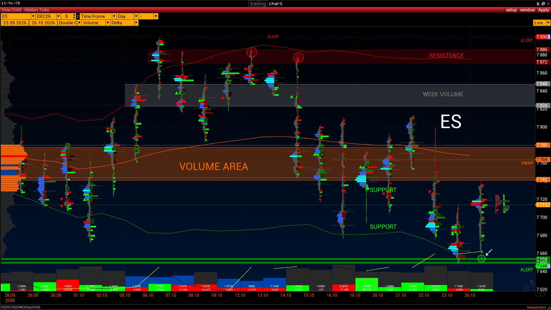
Task: Open the View DoM menu
Action: pyautogui.click(x=11, y=10)
